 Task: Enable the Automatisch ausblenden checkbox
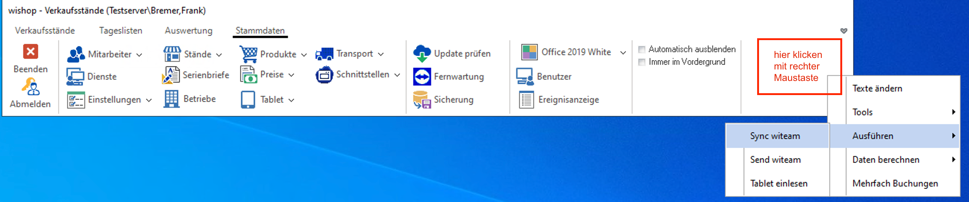point(642,49)
